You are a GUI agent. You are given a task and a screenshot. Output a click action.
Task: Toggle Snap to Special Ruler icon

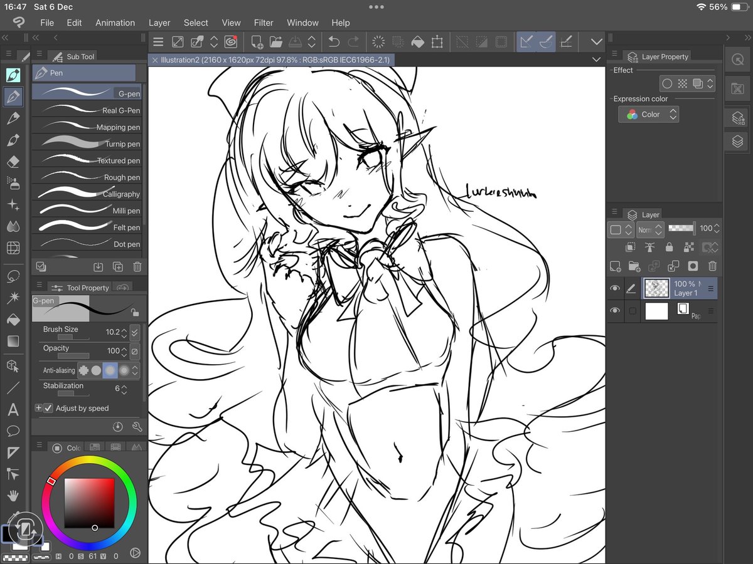point(546,42)
